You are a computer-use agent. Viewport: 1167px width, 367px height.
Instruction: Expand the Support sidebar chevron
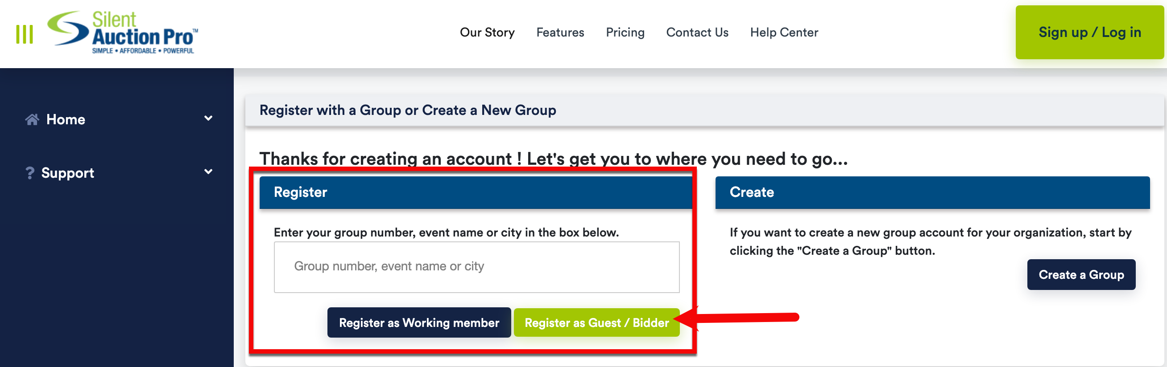point(208,171)
